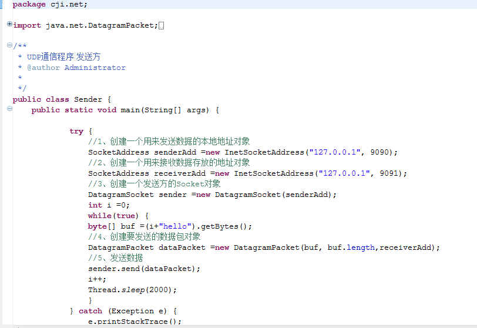Click 'Thread.sleep(2000);' line
477x328 pixels.
pyautogui.click(x=132, y=290)
